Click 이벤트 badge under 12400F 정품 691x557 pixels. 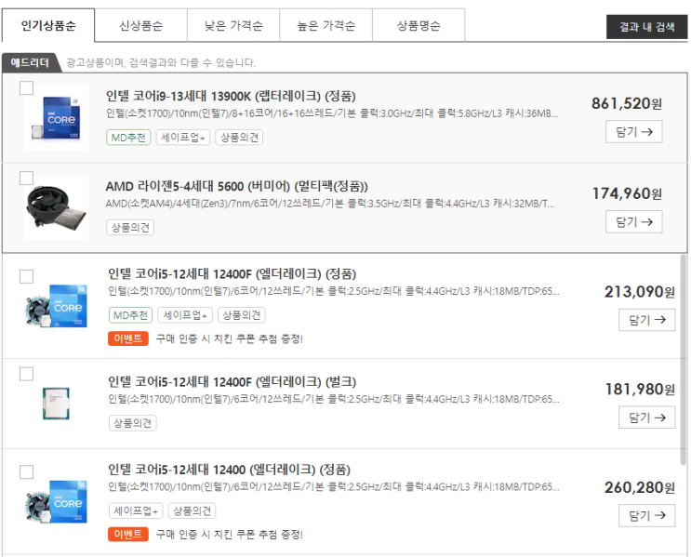128,338
